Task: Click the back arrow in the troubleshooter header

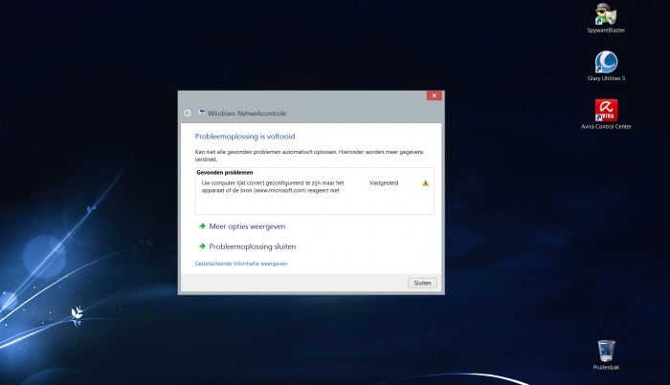Action: [x=188, y=113]
